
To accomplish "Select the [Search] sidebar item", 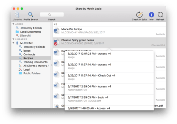I will tap(25, 35).
